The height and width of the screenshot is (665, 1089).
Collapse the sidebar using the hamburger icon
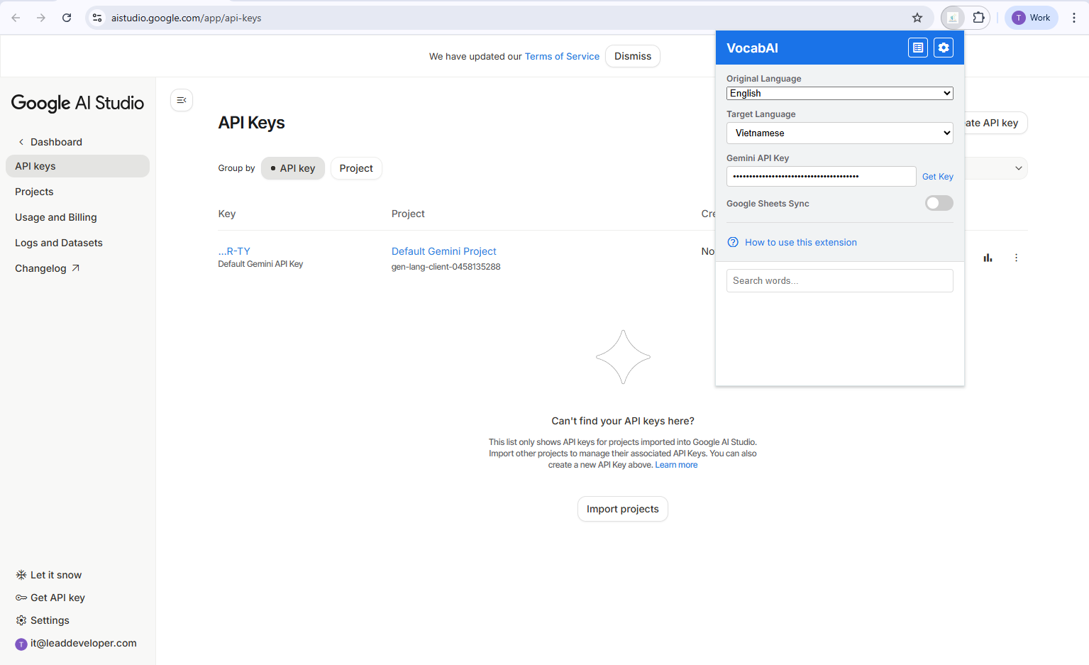click(181, 100)
